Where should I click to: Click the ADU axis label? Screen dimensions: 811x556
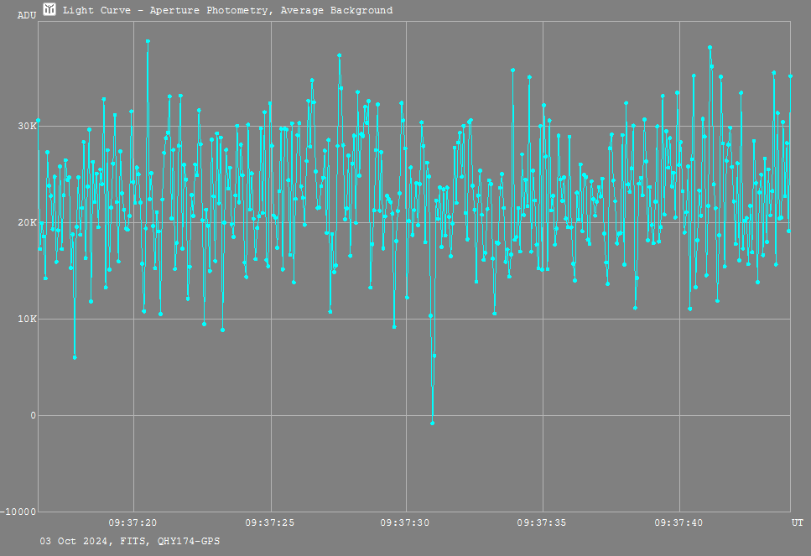point(27,16)
